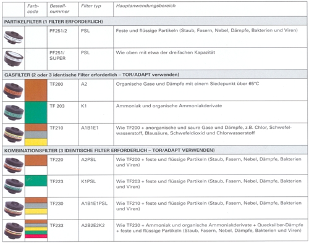Click the TF233 filter product image
Screen dimensions: 309x243
click(14, 231)
